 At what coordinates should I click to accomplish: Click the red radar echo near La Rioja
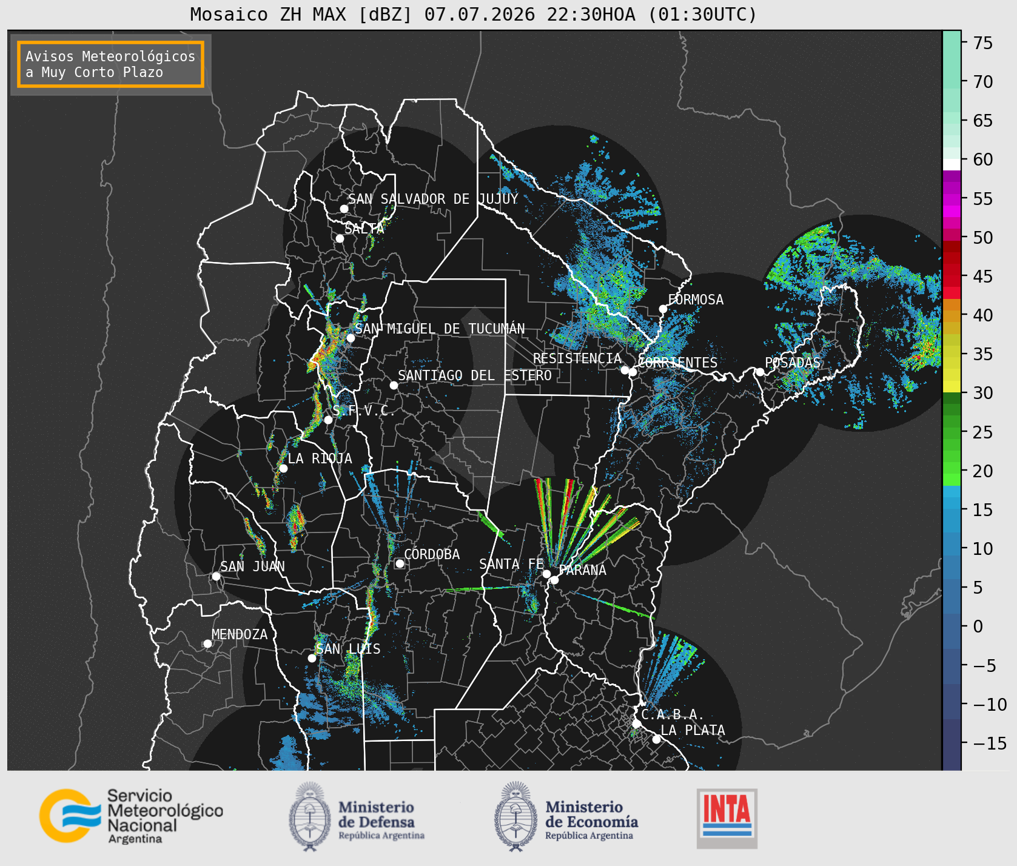[x=295, y=520]
